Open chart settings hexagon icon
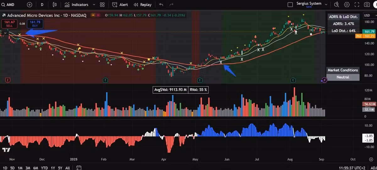This screenshot has height=170, width=377. [x=347, y=5]
